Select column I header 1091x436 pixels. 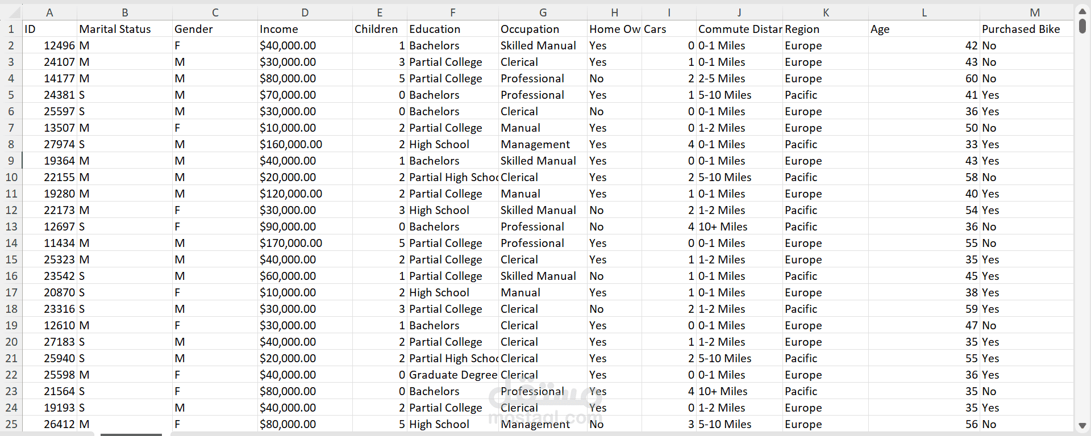click(669, 12)
